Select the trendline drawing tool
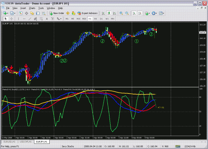This screenshot has width=208, height=149. [x=30, y=19]
